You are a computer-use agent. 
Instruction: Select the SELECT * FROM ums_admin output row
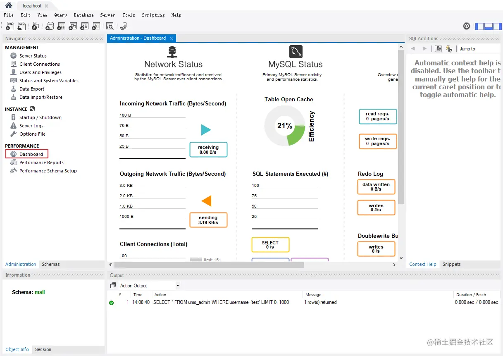point(305,302)
